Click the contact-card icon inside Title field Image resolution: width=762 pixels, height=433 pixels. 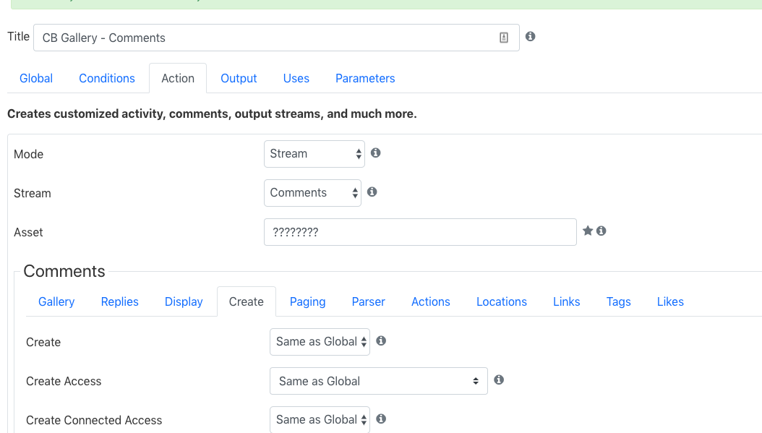click(x=503, y=38)
